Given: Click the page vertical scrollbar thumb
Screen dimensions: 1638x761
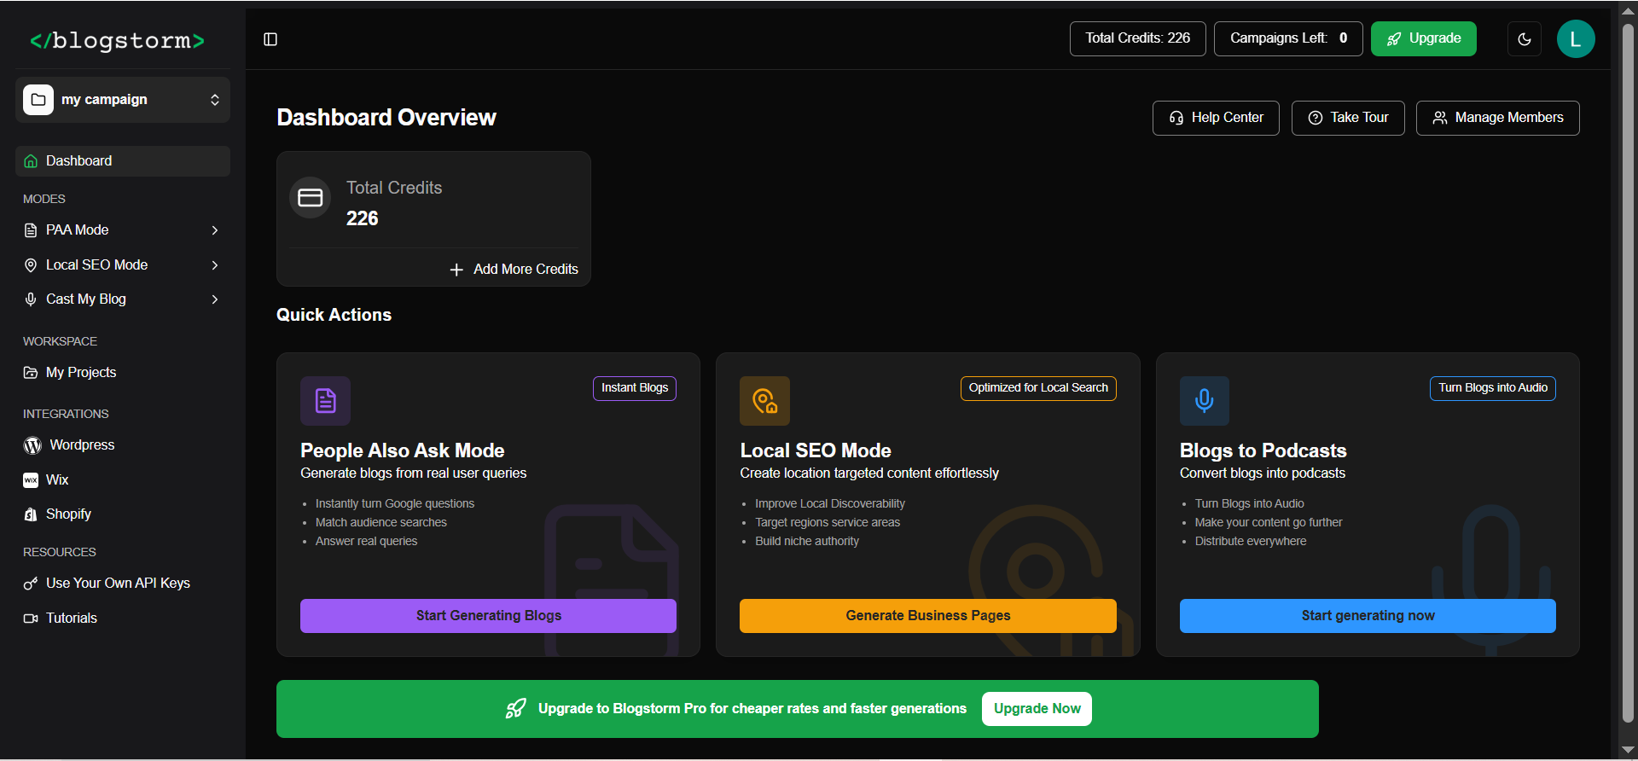Looking at the screenshot, I should [1628, 371].
